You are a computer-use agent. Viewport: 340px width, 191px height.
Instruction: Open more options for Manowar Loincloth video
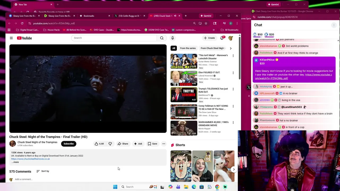click(233, 56)
